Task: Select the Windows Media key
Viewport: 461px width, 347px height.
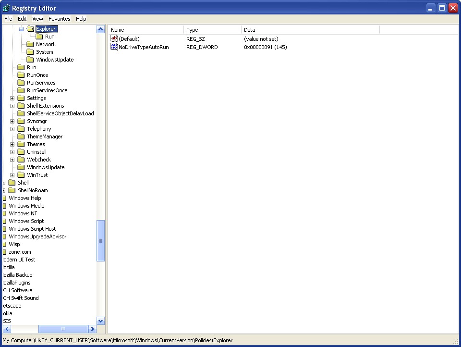Action: point(26,205)
